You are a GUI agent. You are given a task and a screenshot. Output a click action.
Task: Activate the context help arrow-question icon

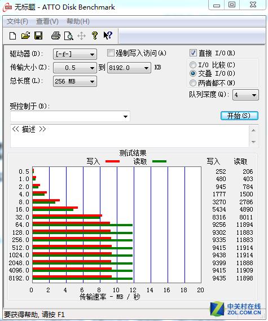(108, 36)
